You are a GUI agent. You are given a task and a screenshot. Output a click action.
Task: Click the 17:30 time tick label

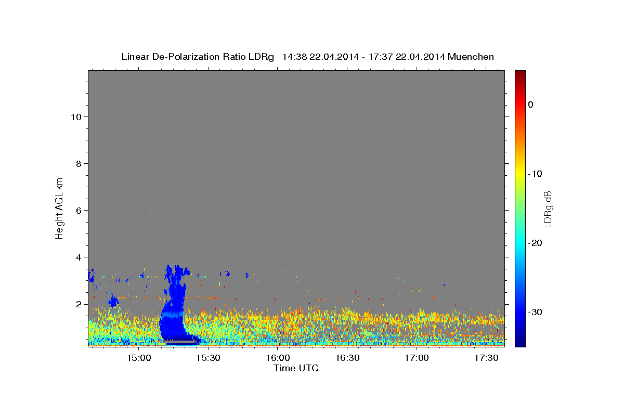pyautogui.click(x=486, y=358)
